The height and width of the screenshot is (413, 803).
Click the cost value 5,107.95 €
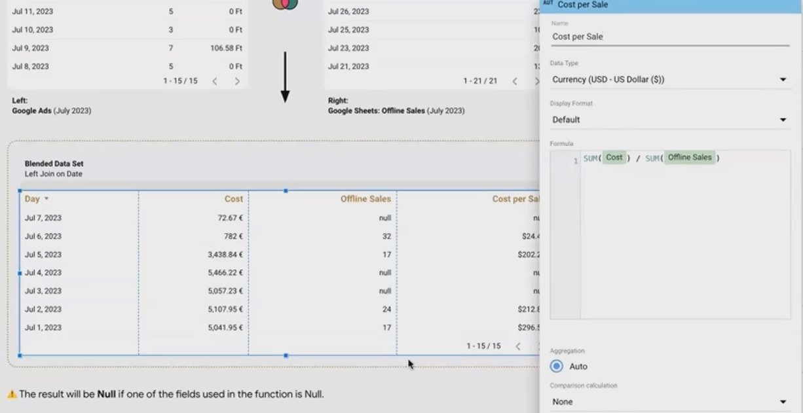pyautogui.click(x=225, y=310)
